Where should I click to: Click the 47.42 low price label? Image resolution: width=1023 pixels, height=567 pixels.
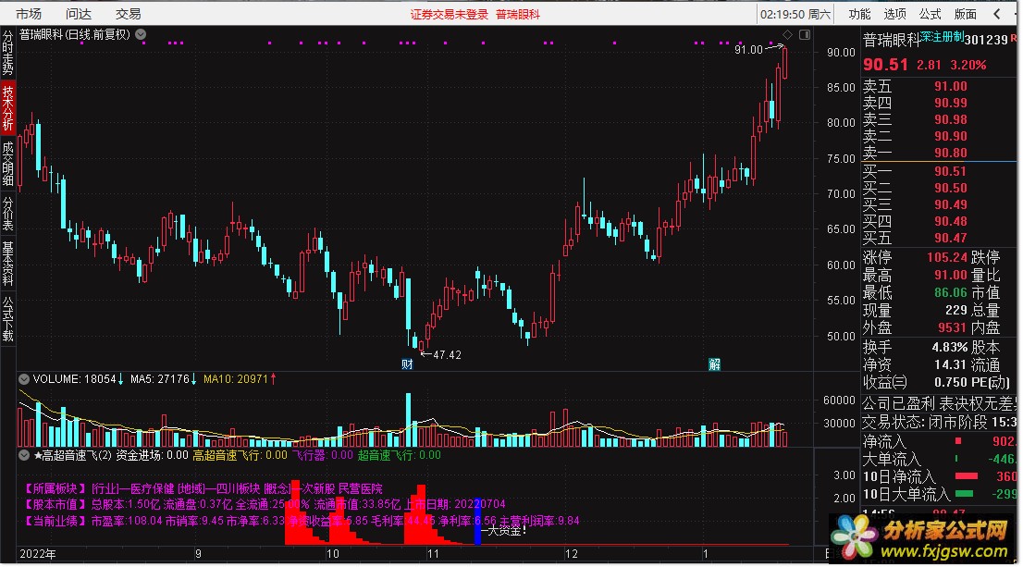pyautogui.click(x=447, y=355)
